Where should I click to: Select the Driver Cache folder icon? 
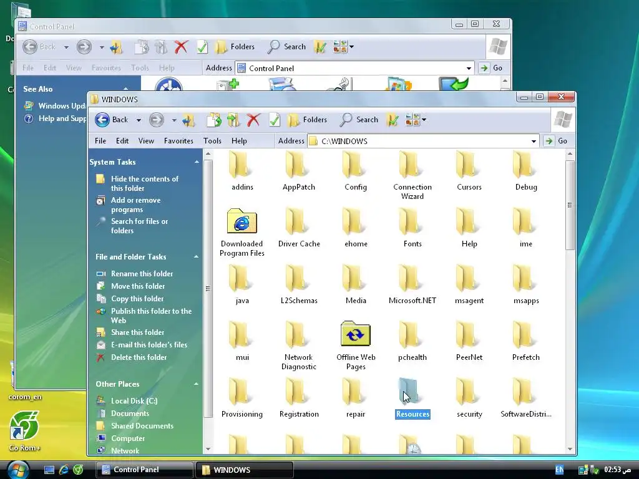pos(296,221)
